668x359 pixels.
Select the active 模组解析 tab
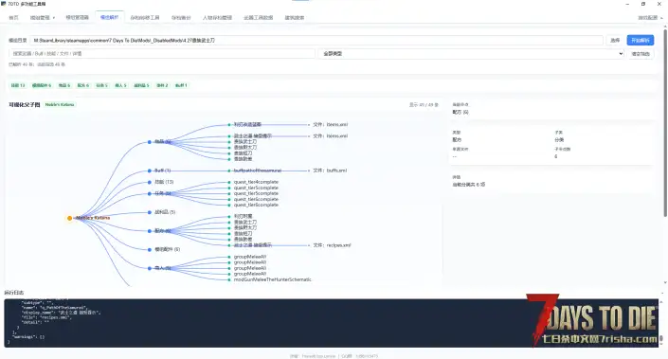[x=109, y=17]
